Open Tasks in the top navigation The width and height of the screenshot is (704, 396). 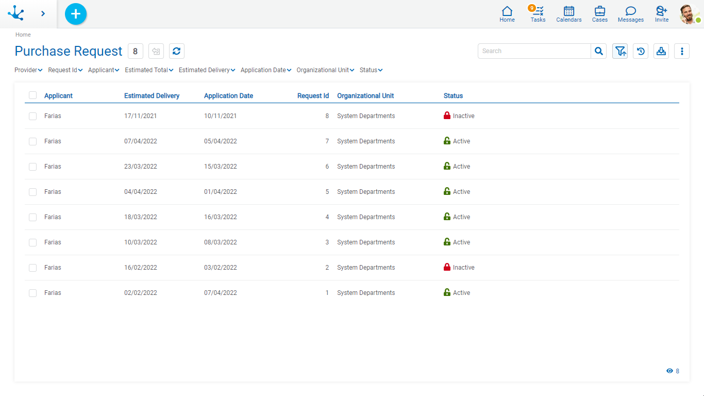(538, 14)
